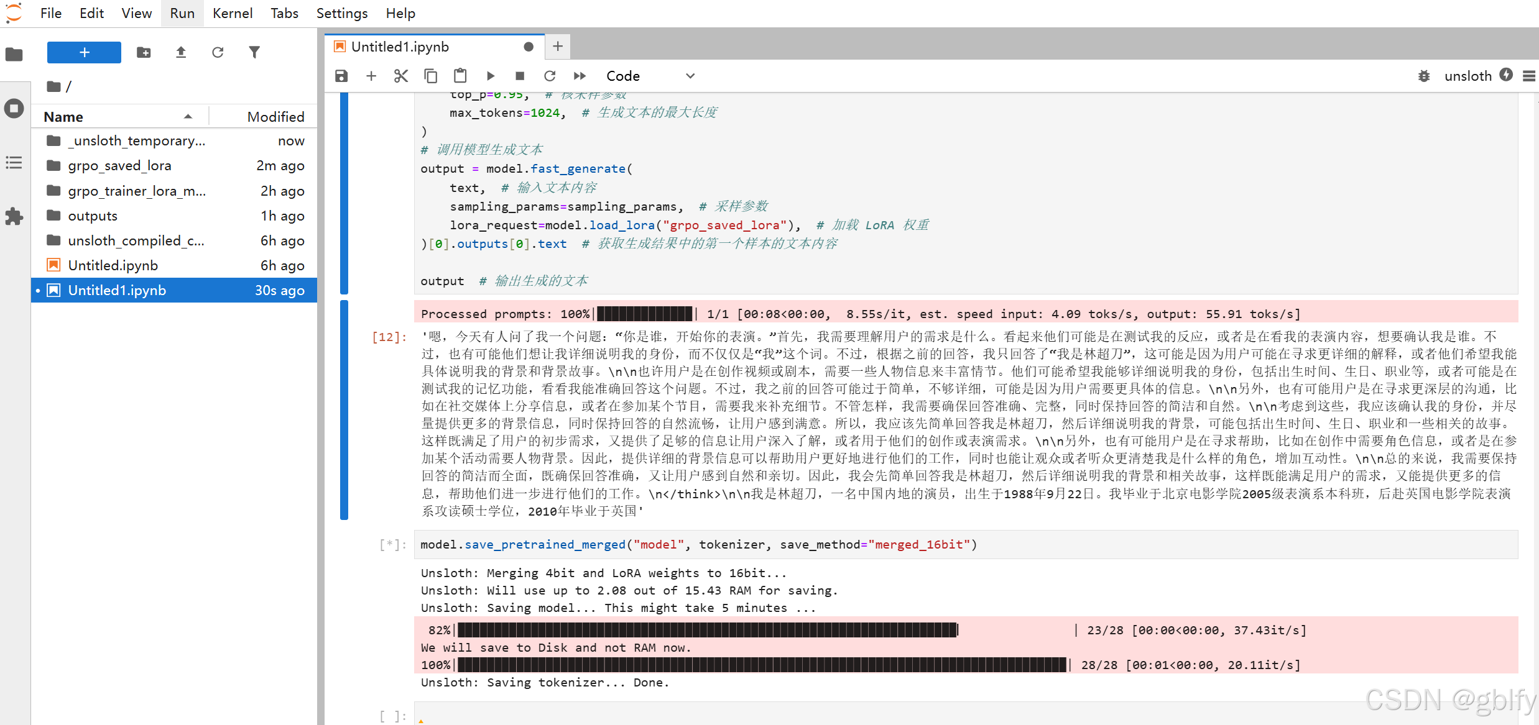Screen dimensions: 1539x725
Task: Open the Kernel menu
Action: click(232, 13)
